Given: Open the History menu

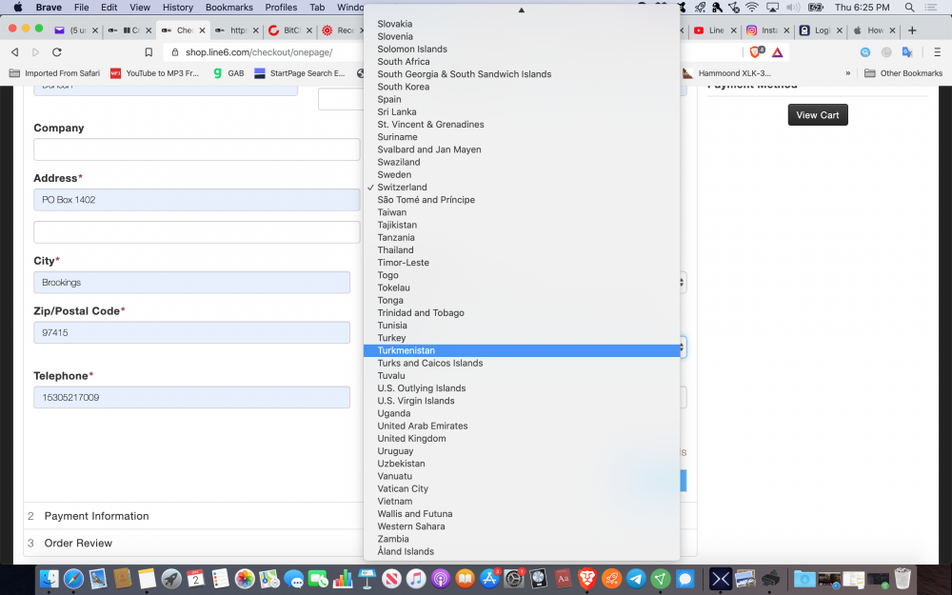Looking at the screenshot, I should coord(177,8).
